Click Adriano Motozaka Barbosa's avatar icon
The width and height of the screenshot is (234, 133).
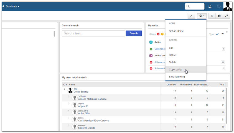75,98
